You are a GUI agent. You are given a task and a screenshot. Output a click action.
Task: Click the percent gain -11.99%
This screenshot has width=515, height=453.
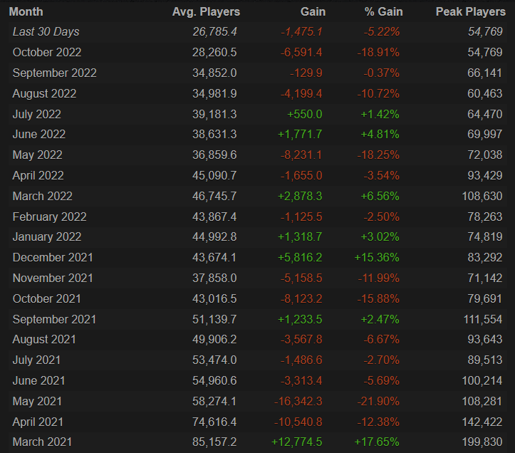(x=379, y=278)
